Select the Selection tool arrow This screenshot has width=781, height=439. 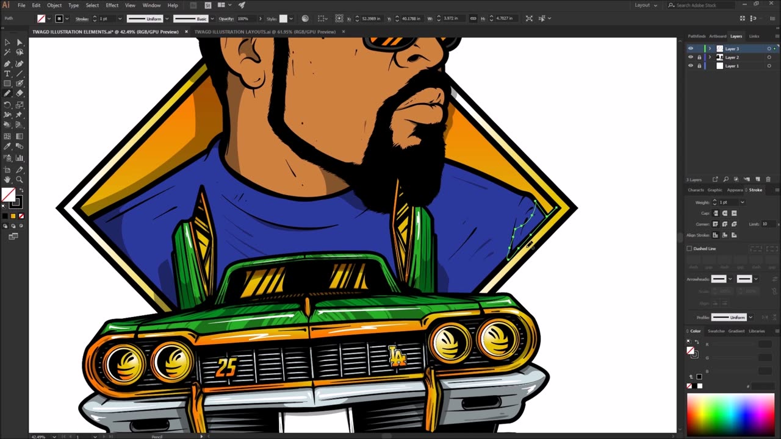point(7,43)
